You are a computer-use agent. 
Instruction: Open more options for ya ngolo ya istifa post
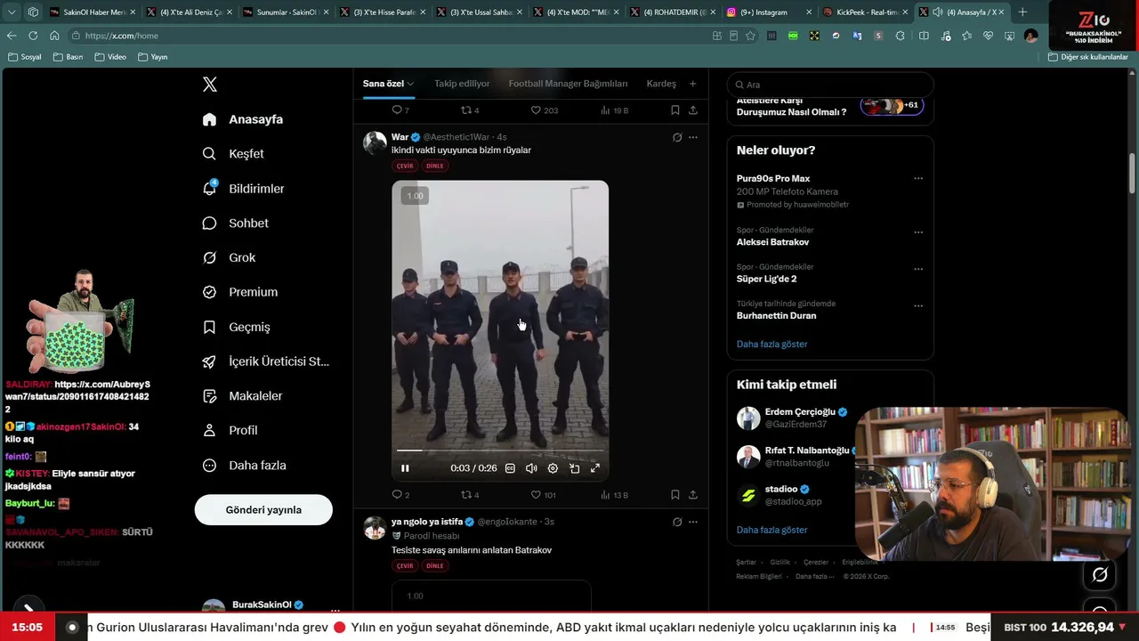click(693, 522)
